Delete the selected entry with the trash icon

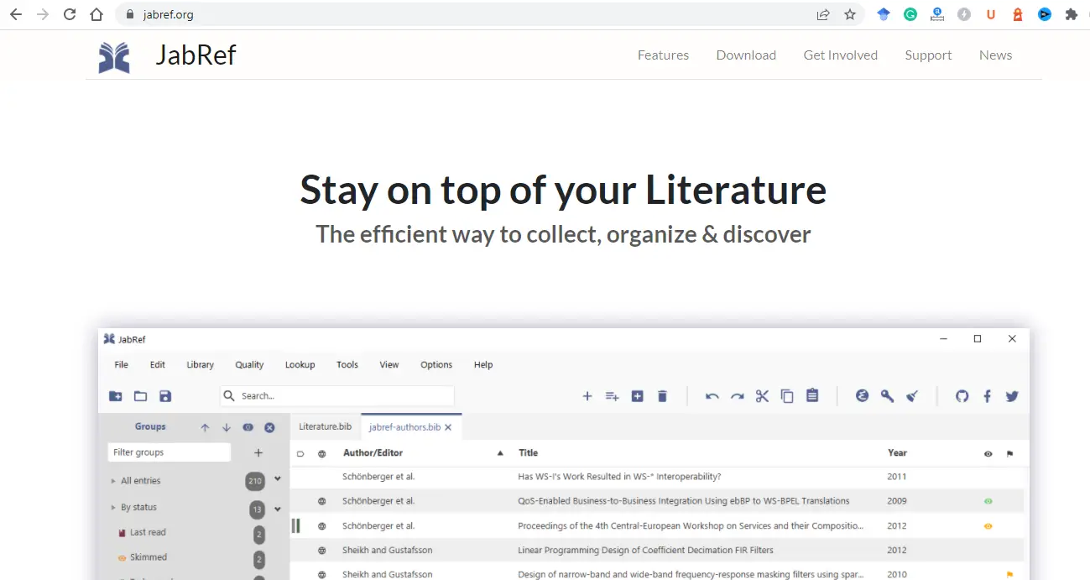(x=662, y=395)
